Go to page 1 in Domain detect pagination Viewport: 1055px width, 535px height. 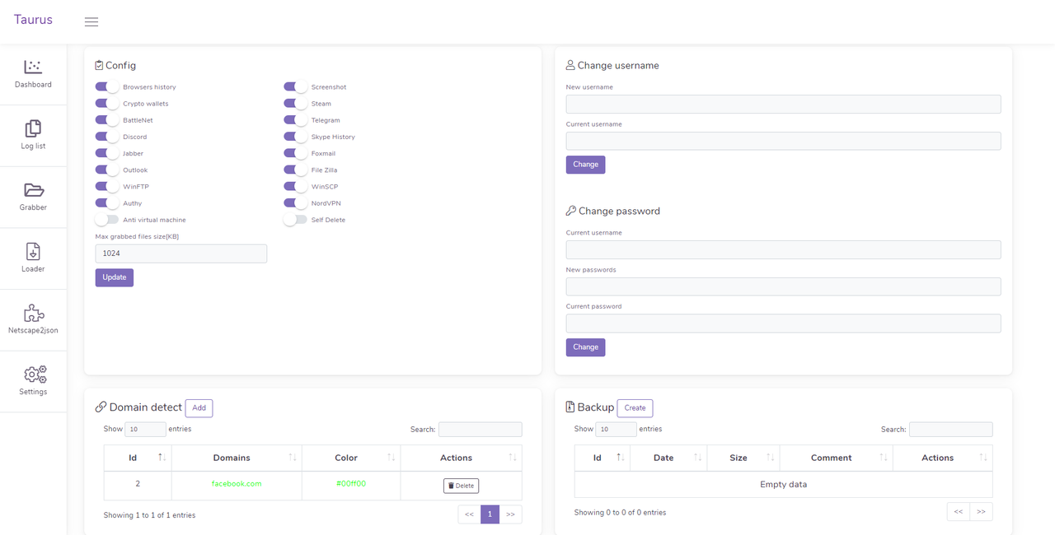(490, 514)
